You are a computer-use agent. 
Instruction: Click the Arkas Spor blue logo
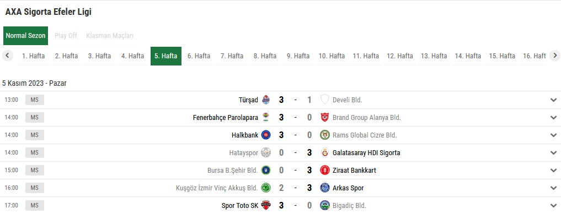tap(324, 188)
